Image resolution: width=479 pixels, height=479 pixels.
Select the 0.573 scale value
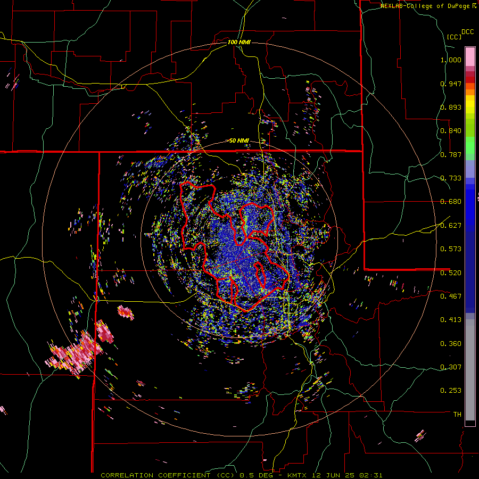(x=451, y=249)
